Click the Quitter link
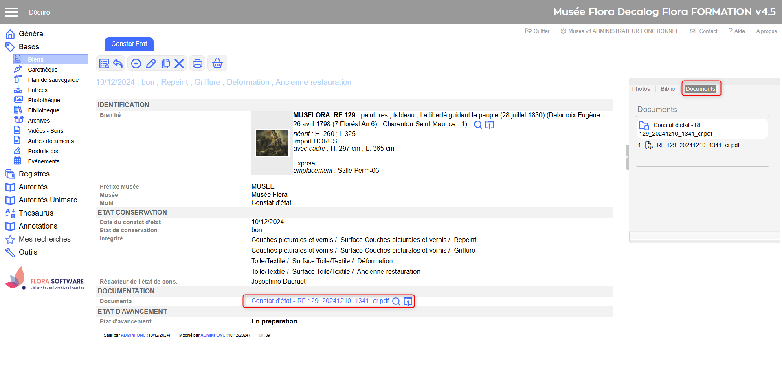This screenshot has width=782, height=385. (538, 31)
